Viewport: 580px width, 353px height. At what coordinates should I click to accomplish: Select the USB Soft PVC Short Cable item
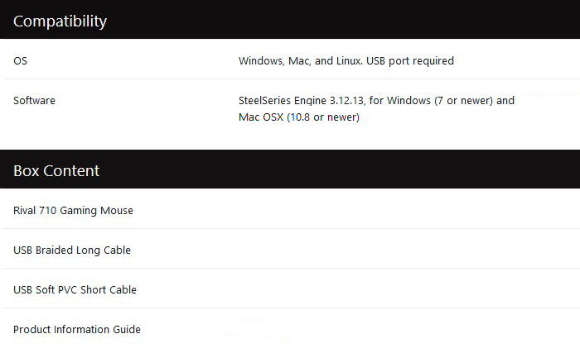click(x=75, y=290)
